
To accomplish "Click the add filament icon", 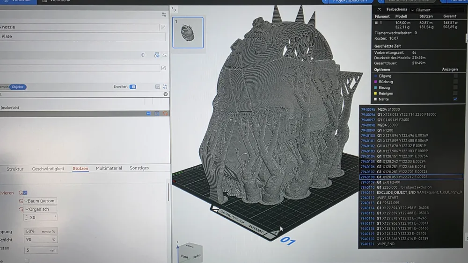I will click(144, 55).
